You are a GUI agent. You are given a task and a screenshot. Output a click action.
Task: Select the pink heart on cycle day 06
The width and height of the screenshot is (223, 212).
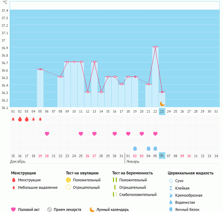[47, 134]
